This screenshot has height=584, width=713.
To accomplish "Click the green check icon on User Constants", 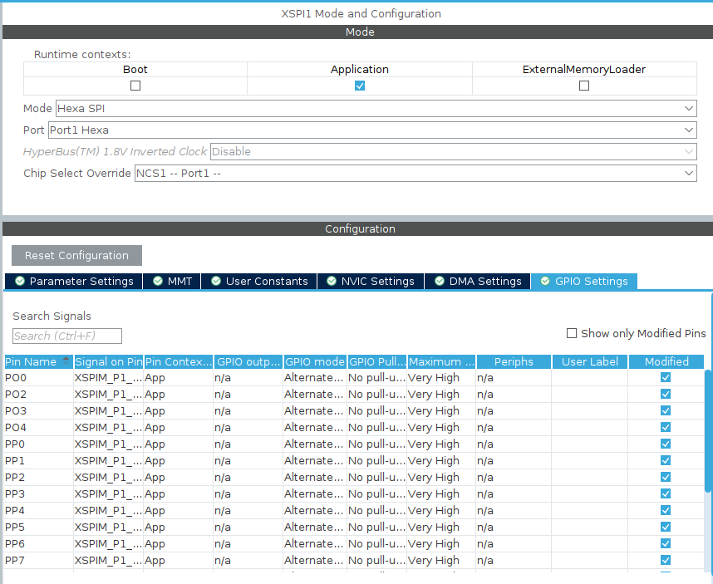I will pyautogui.click(x=216, y=281).
